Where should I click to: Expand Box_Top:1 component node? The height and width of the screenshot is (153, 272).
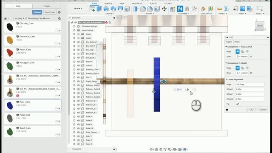(x=74, y=50)
